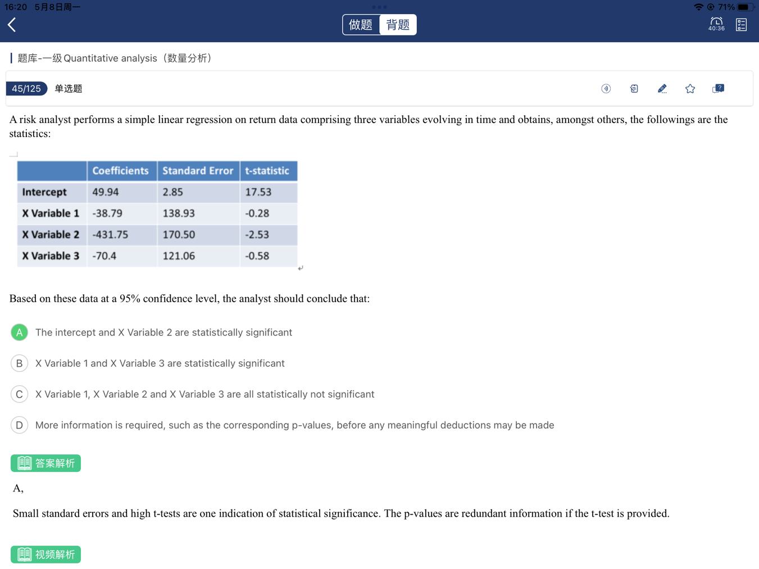Choose answer option D about p-values
Image resolution: width=759 pixels, height=569 pixels.
(x=20, y=425)
